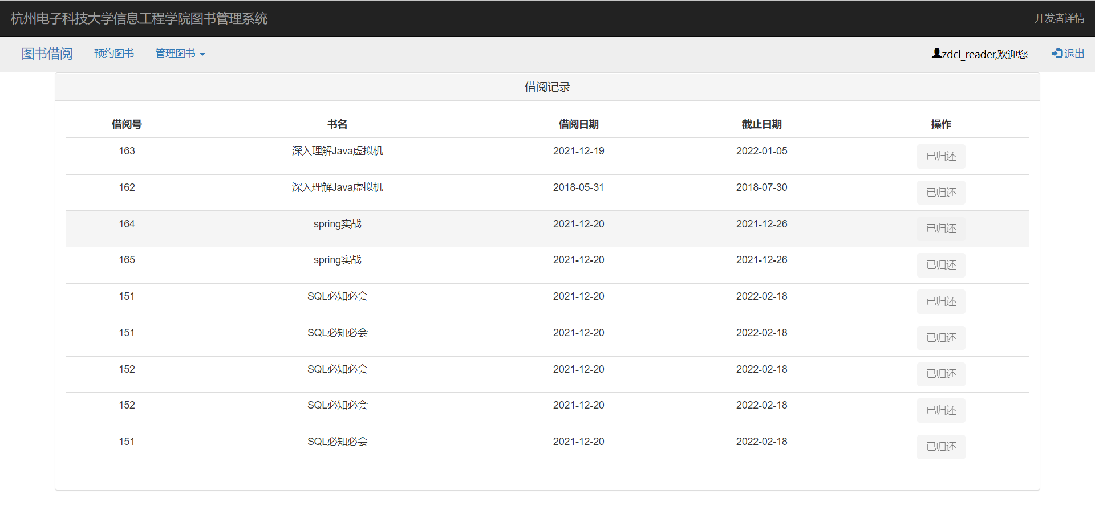This screenshot has width=1095, height=514.
Task: Click spring实战 title in row 165
Action: [338, 260]
